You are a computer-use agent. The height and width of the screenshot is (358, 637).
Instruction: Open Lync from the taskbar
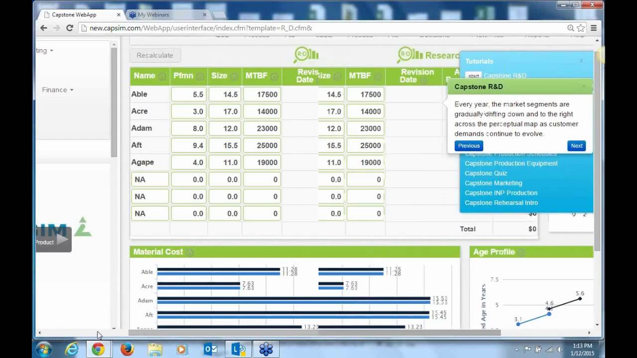tap(238, 350)
